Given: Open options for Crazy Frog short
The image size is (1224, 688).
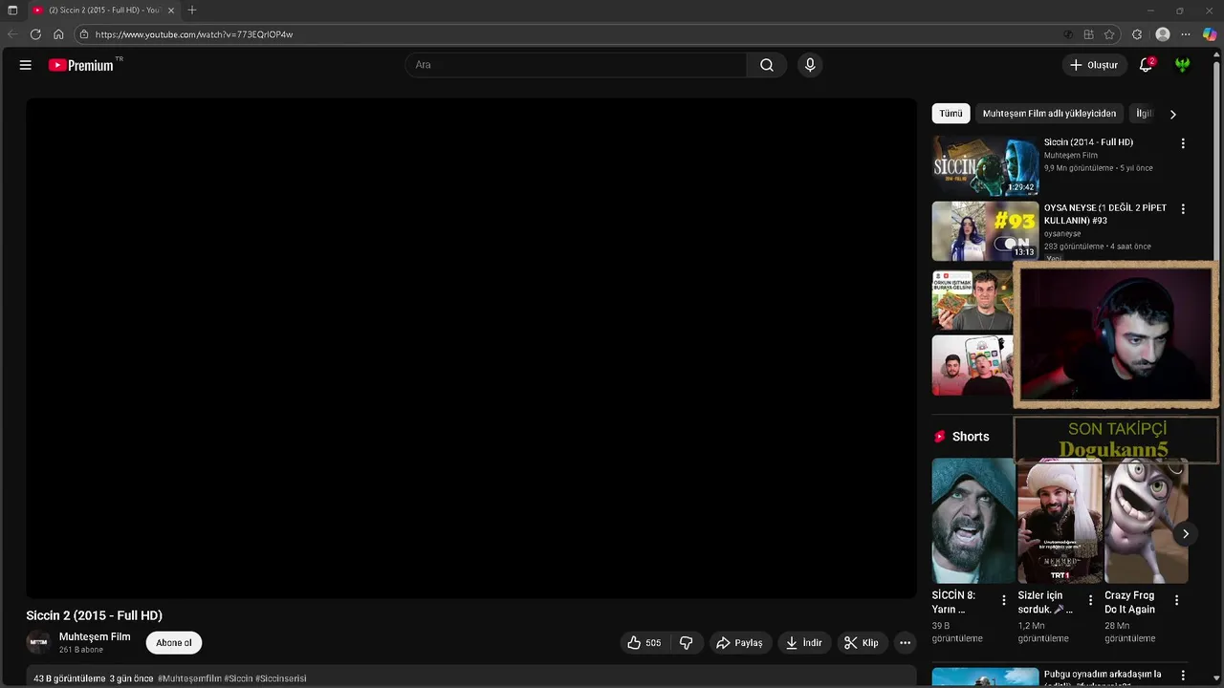Looking at the screenshot, I should point(1176,600).
